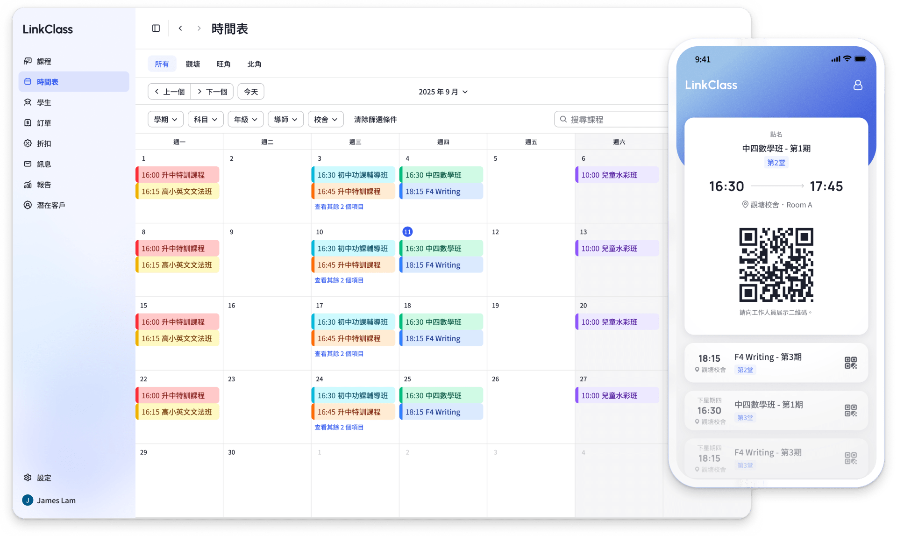Open the 2025 年 9 月 month picker
The image size is (897, 536).
(x=443, y=92)
